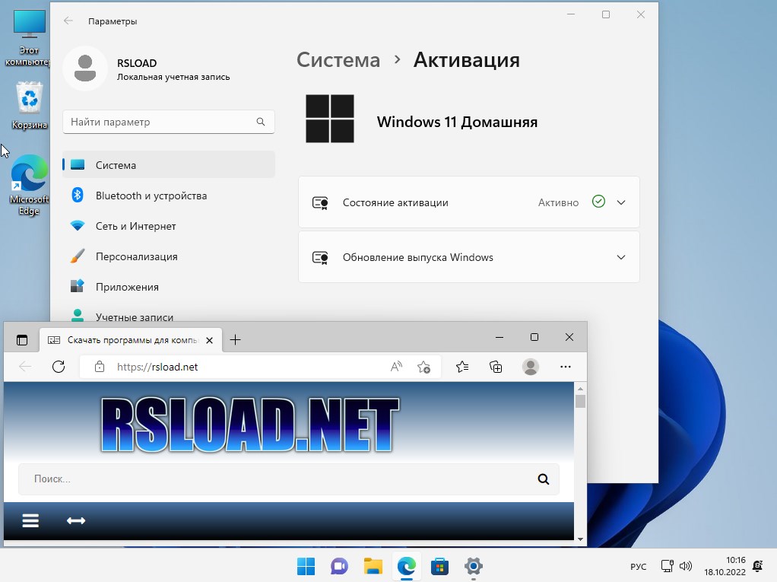Open Microsoft Store from taskbar
This screenshot has width=777, height=582.
pos(439,566)
